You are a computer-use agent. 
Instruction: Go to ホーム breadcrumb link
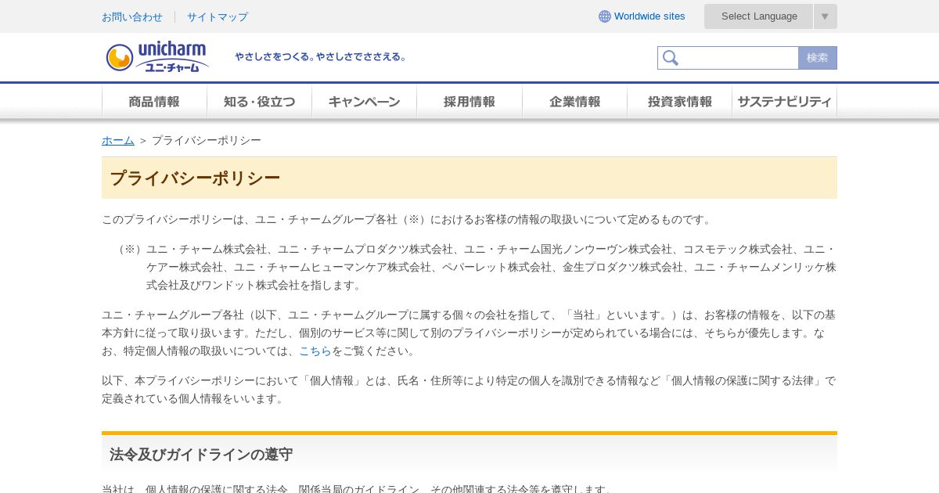[x=118, y=140]
